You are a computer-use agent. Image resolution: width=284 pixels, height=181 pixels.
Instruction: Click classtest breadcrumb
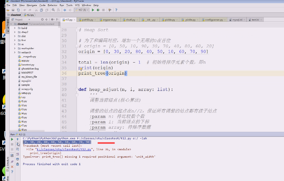pyautogui.click(x=15, y=15)
